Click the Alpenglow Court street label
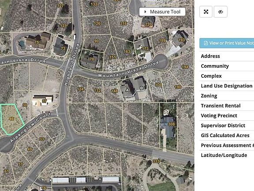The width and height of the screenshot is (254, 191). 30,127
